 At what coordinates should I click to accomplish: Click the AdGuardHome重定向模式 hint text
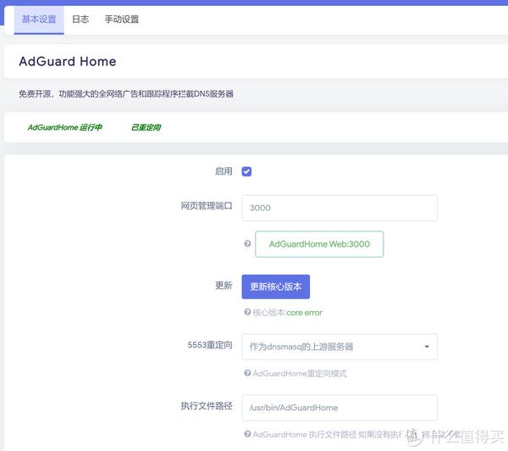pos(300,374)
